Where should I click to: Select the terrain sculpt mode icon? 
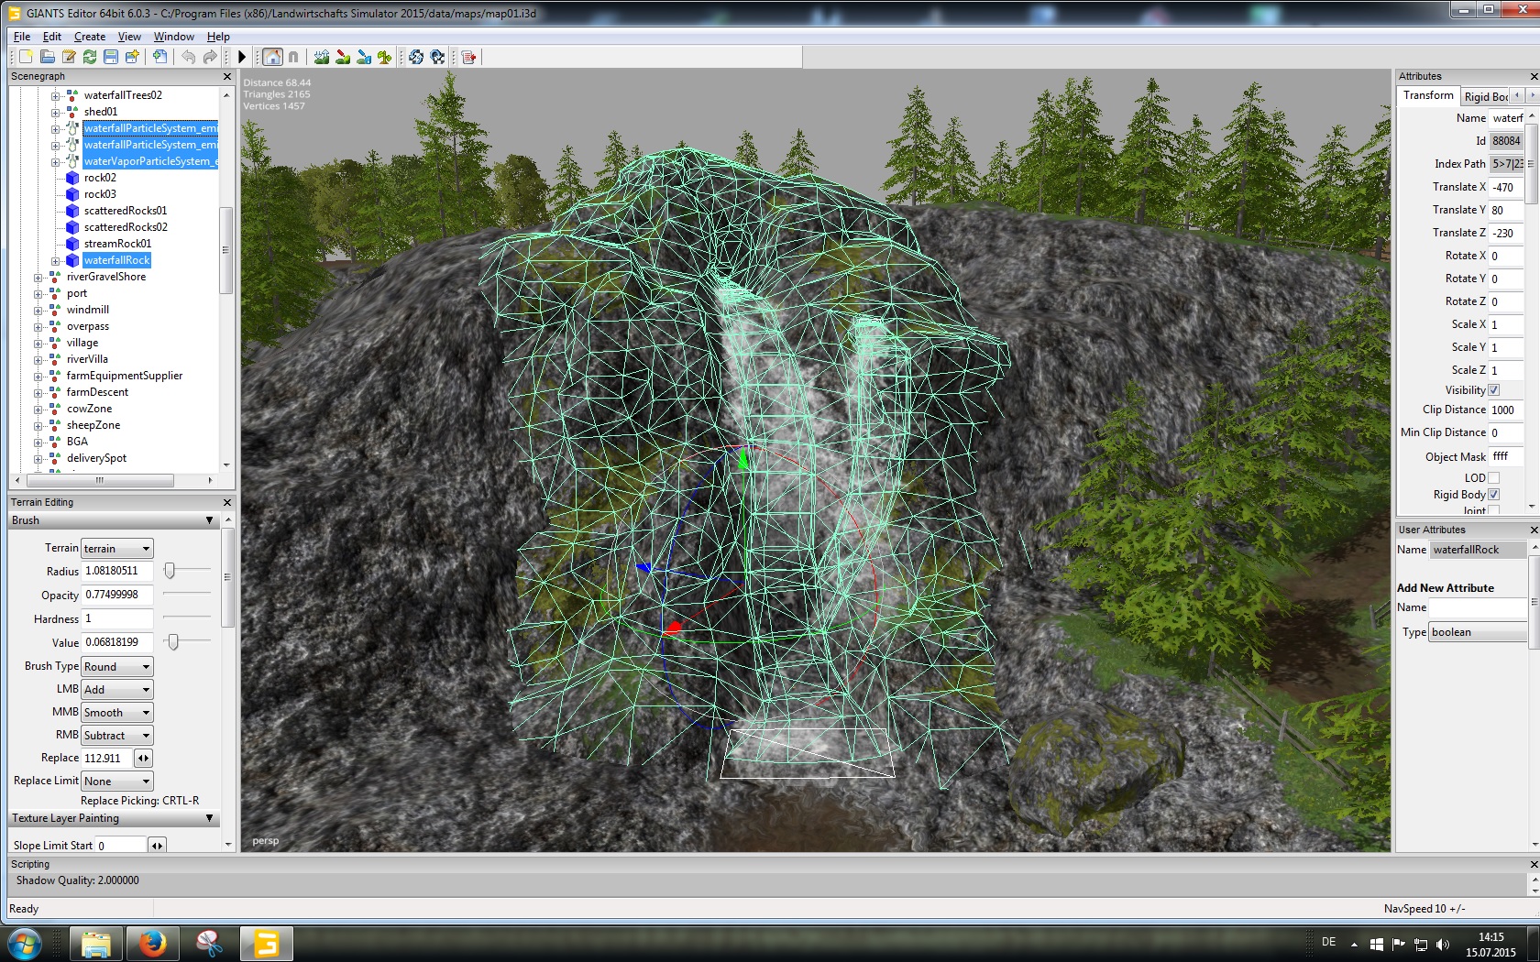tap(322, 57)
